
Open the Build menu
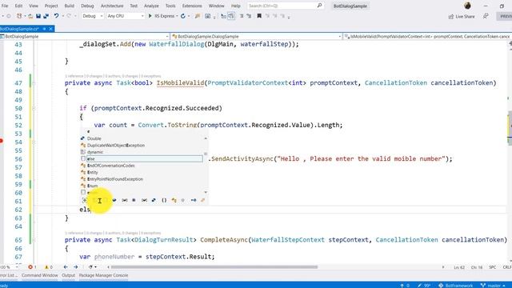click(70, 6)
